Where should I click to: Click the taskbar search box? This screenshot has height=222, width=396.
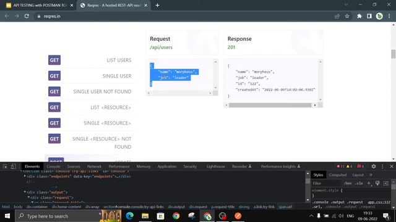click(x=58, y=216)
